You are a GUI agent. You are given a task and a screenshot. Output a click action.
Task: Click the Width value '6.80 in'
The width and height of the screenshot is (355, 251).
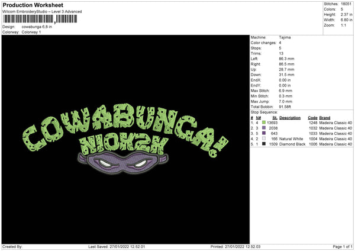click(x=346, y=20)
